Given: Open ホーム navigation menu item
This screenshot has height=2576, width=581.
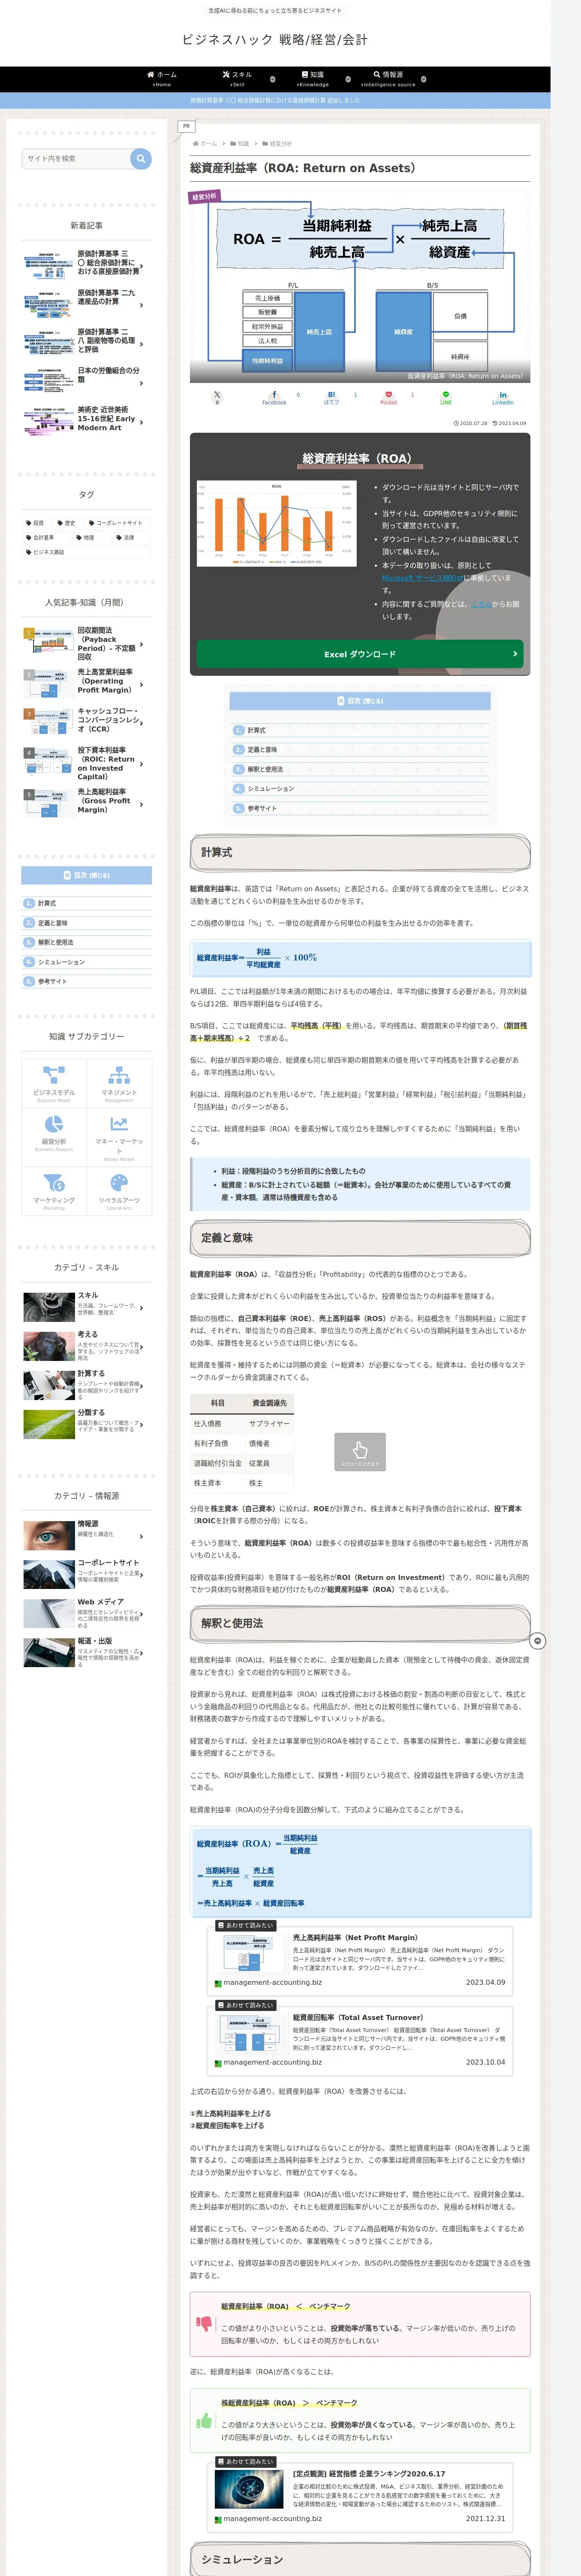Looking at the screenshot, I should click(x=162, y=79).
